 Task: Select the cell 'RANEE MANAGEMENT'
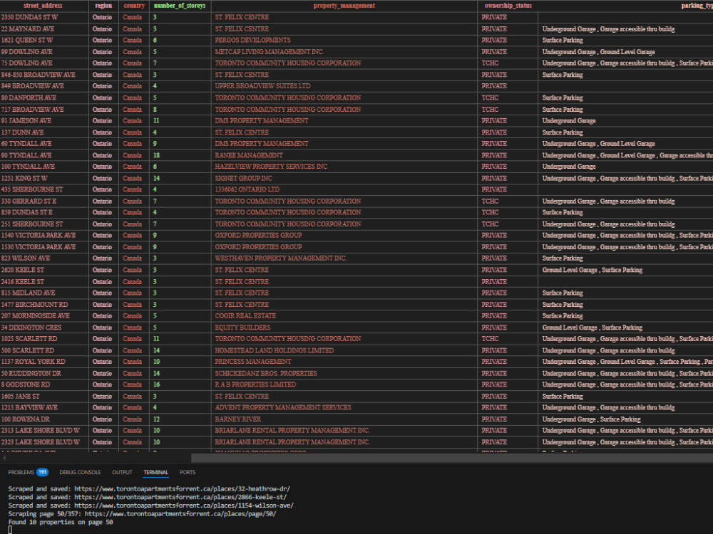(344, 155)
